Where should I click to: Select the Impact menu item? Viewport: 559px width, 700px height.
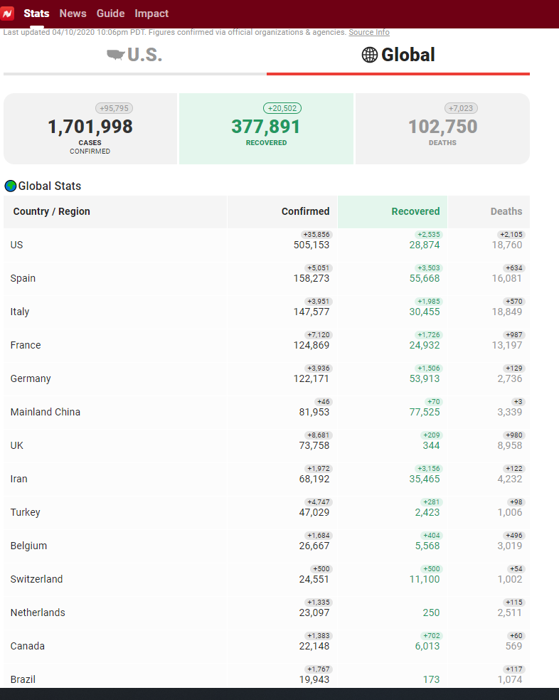point(151,14)
